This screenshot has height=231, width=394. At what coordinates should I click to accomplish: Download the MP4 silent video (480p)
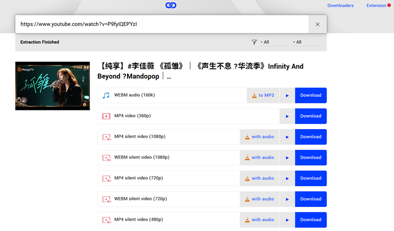coord(311,220)
